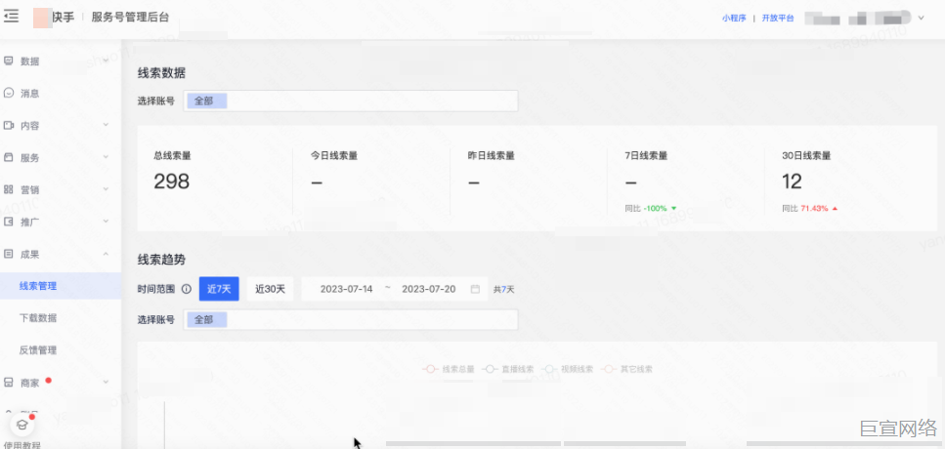Expand the 内容 menu chevron
Image resolution: width=945 pixels, height=449 pixels.
106,125
